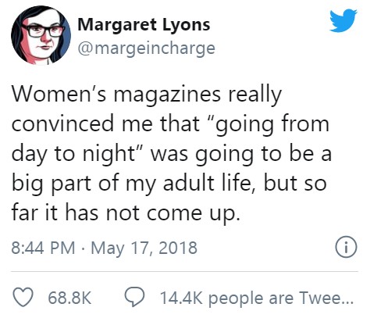Click the blue Twitter bird logo
This screenshot has height=318, width=370.
(343, 21)
